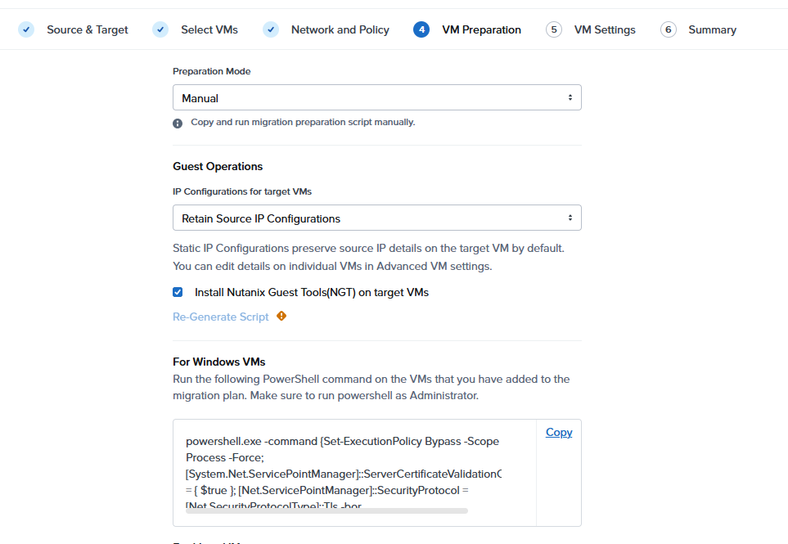Copy the Windows PowerShell command

(x=559, y=432)
